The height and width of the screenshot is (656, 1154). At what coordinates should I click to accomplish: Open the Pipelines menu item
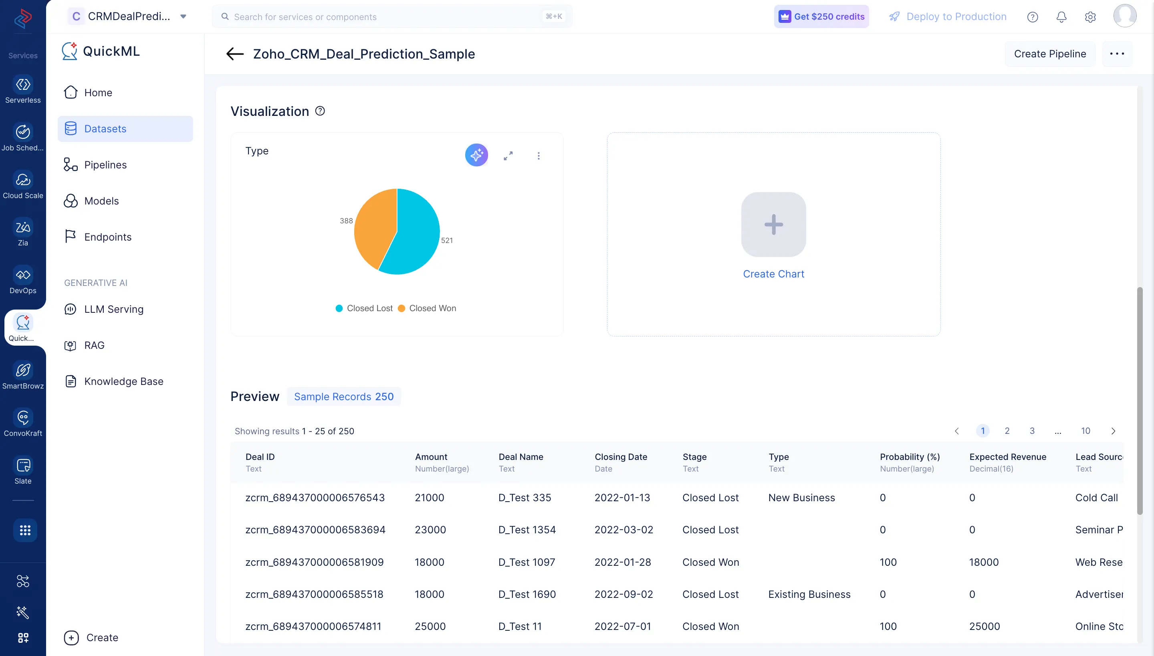click(x=105, y=165)
